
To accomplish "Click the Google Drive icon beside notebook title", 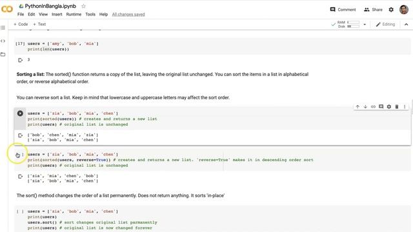I will 21,6.
